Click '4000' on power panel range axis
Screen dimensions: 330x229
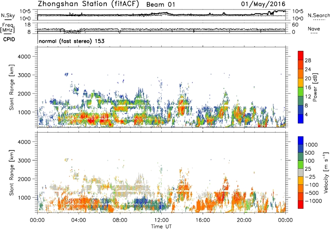[24, 57]
